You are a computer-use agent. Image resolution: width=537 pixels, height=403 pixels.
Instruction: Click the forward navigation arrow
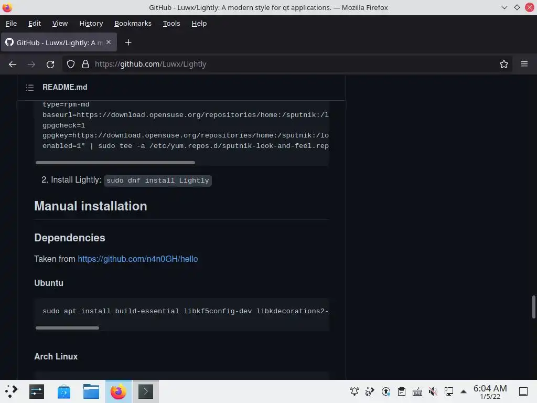(31, 64)
